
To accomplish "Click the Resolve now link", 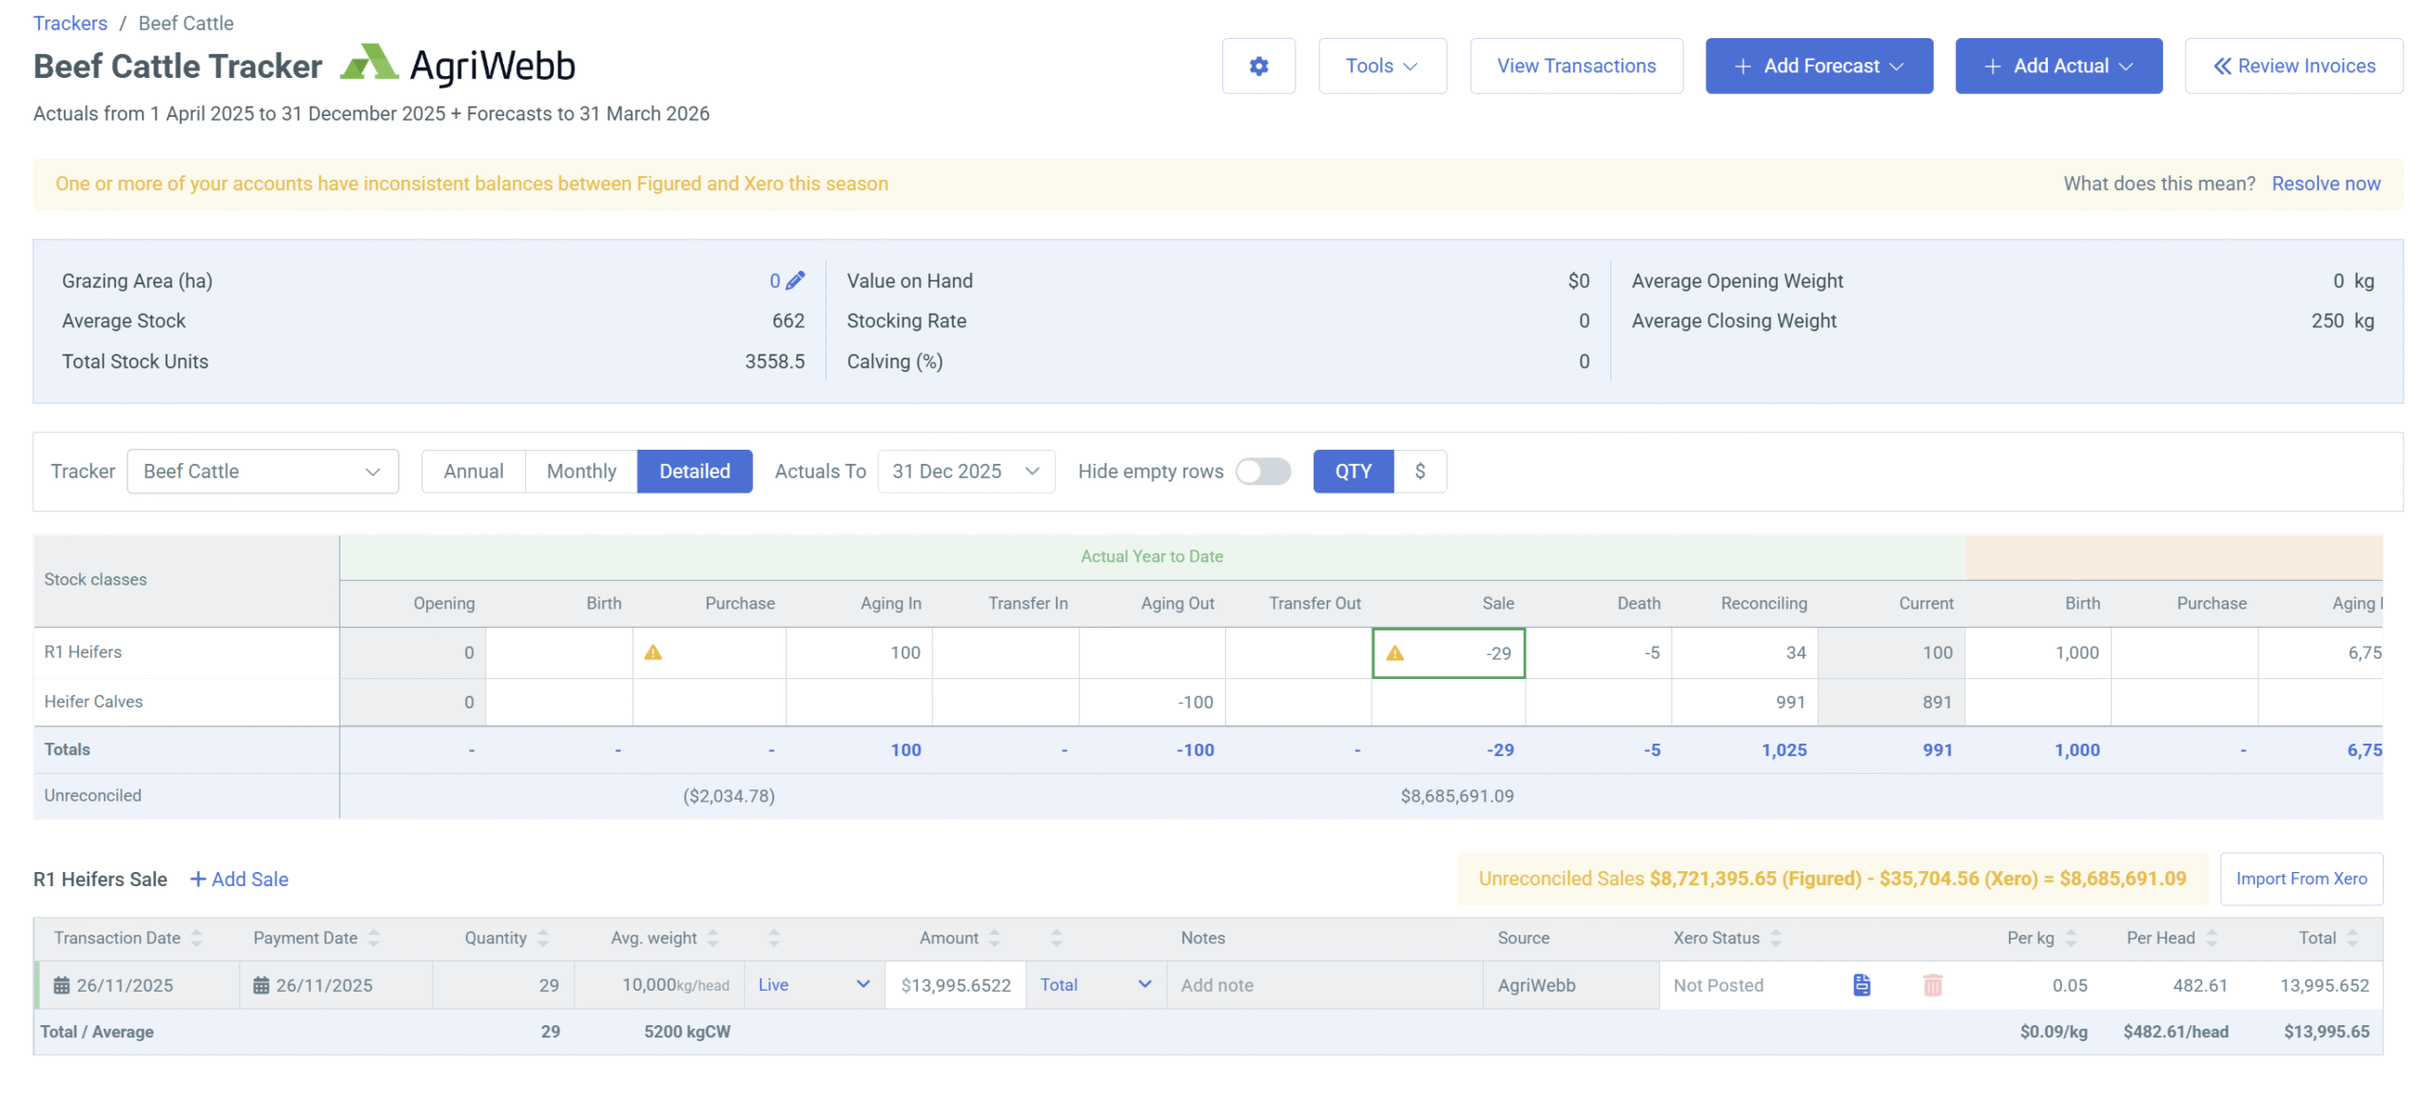I will (x=2327, y=184).
